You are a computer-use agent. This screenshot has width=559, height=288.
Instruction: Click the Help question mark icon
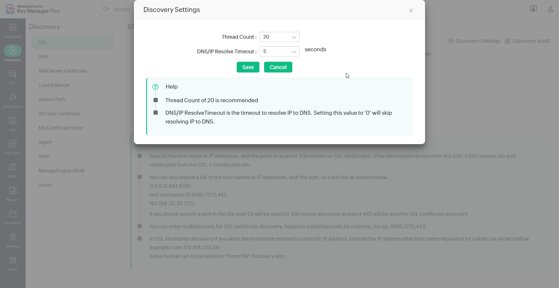[155, 87]
